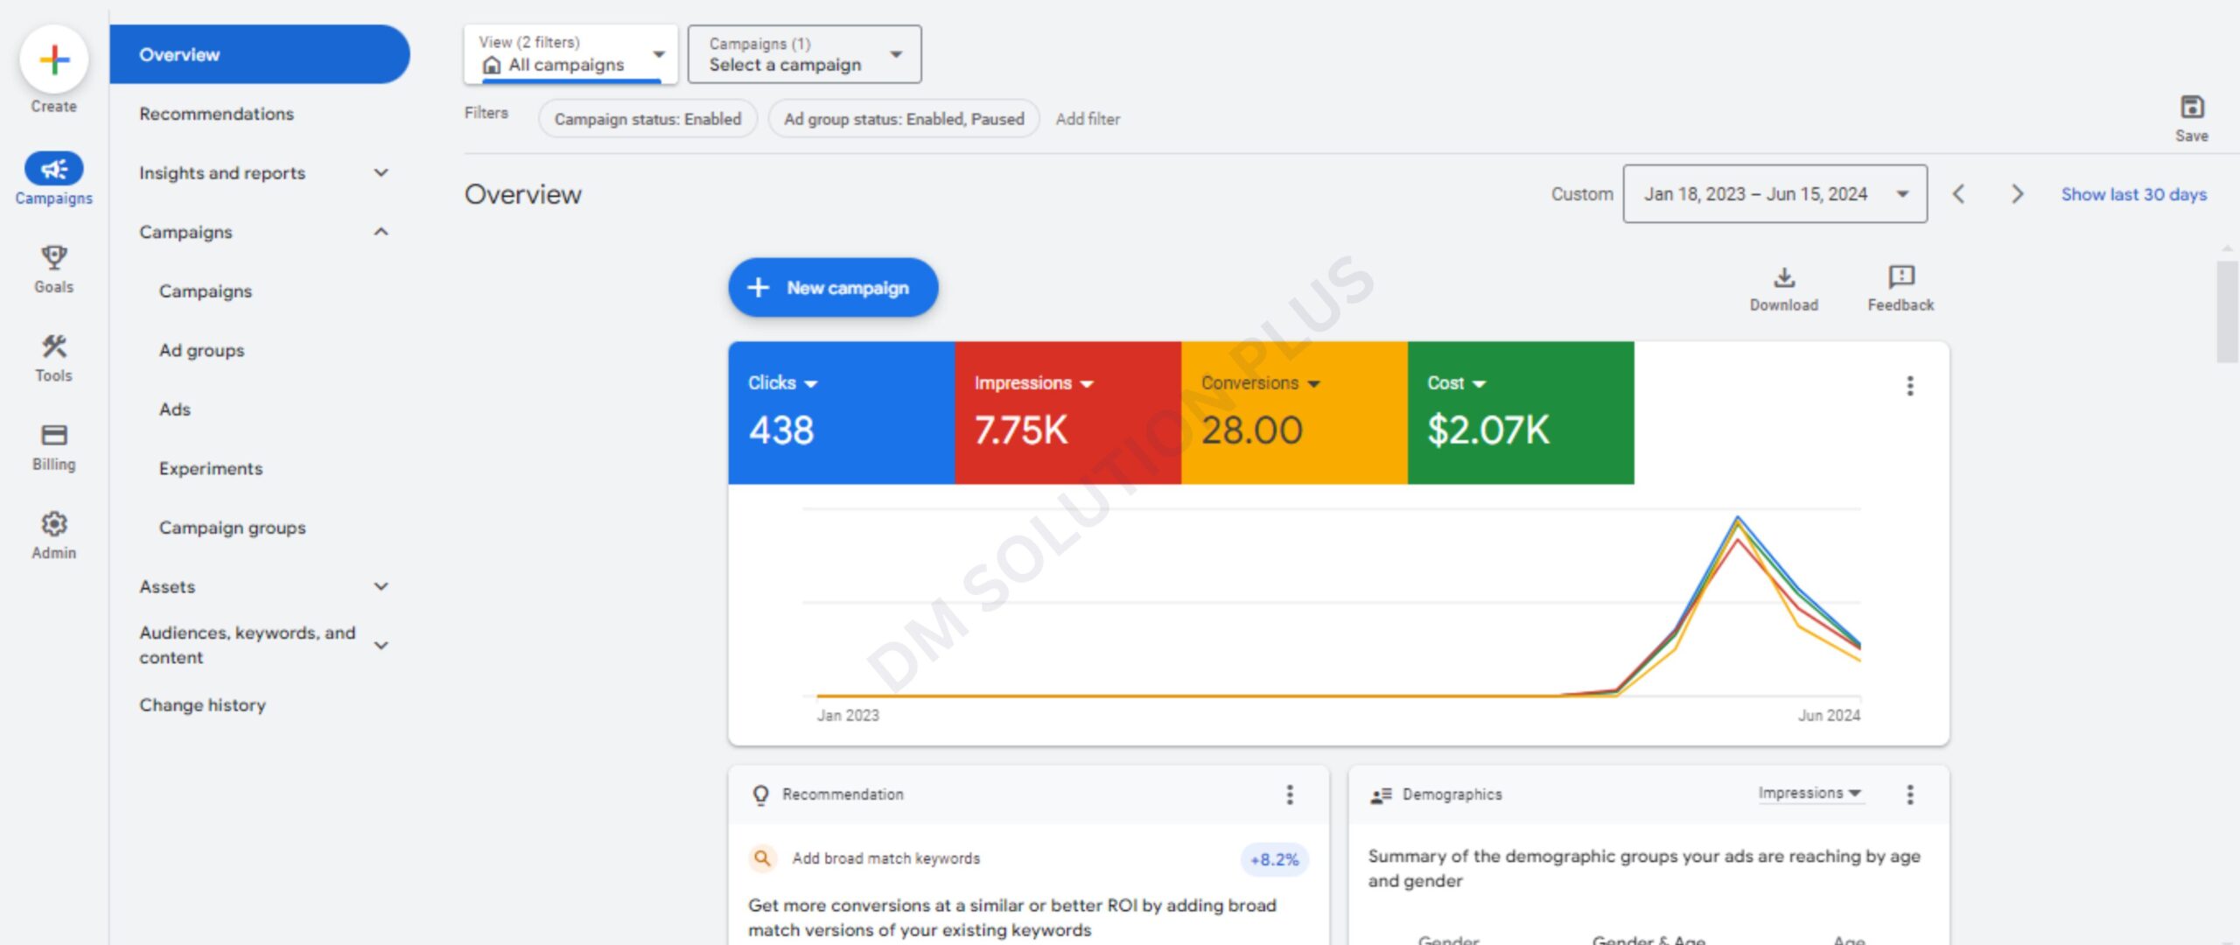Viewport: 2240px width, 945px height.
Task: Click the New campaign button
Action: 833,288
